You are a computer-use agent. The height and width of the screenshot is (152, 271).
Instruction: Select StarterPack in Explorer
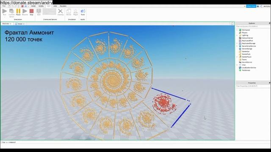click(246, 54)
